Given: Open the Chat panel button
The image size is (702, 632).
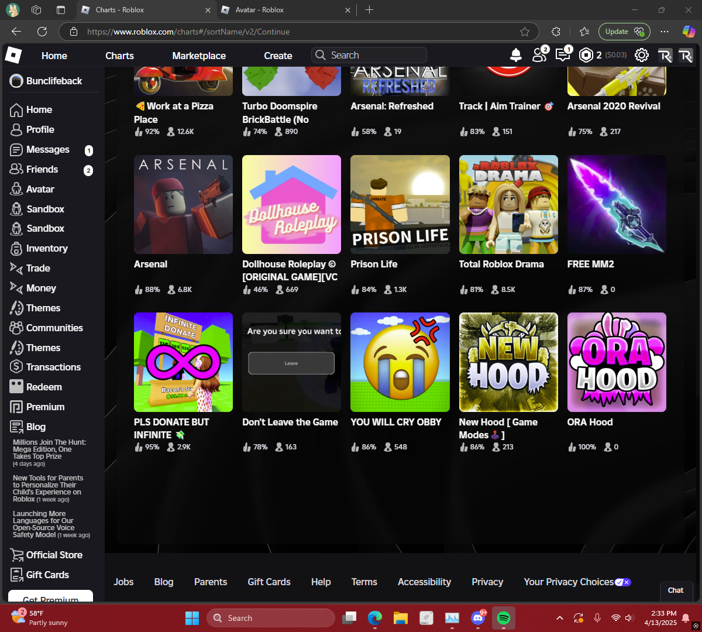Looking at the screenshot, I should (676, 590).
